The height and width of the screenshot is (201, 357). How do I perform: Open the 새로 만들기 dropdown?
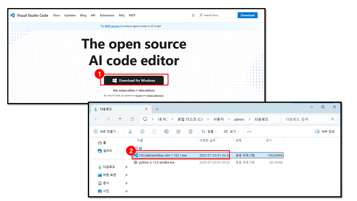[x=107, y=131]
